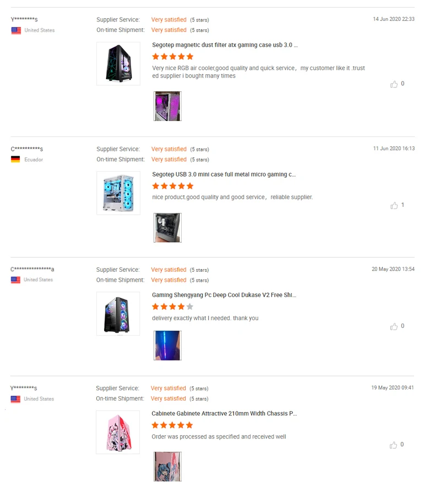This screenshot has width=435, height=493.
Task: Like the Gaming Shengyang Pc review
Action: coord(394,326)
